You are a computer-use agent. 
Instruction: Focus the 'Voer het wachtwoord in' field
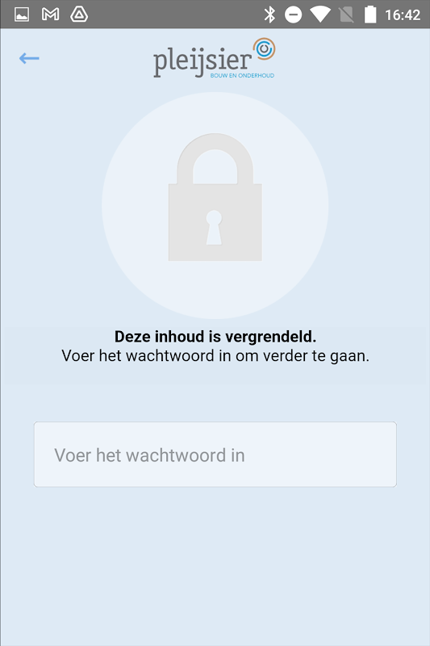(x=215, y=455)
